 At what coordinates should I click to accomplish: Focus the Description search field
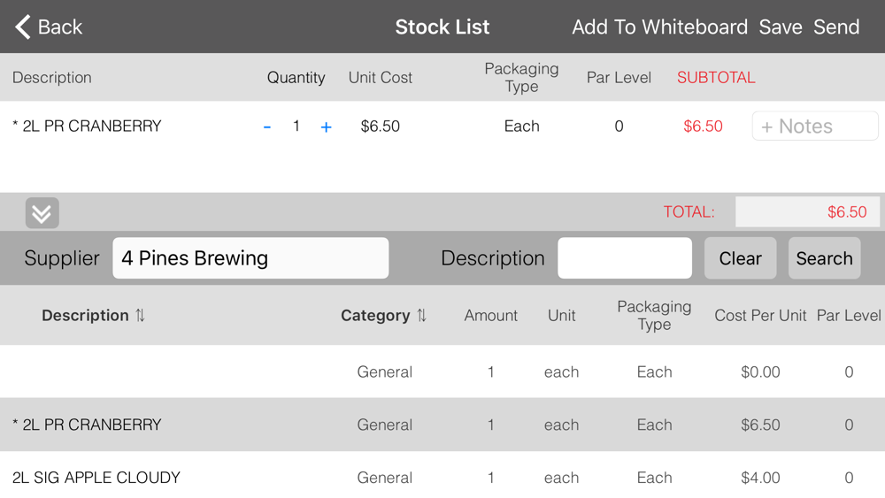click(x=625, y=257)
